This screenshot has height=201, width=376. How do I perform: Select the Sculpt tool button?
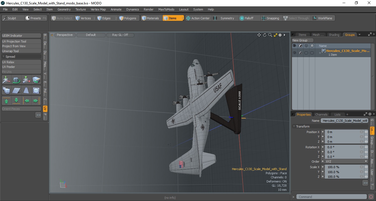coord(13,18)
